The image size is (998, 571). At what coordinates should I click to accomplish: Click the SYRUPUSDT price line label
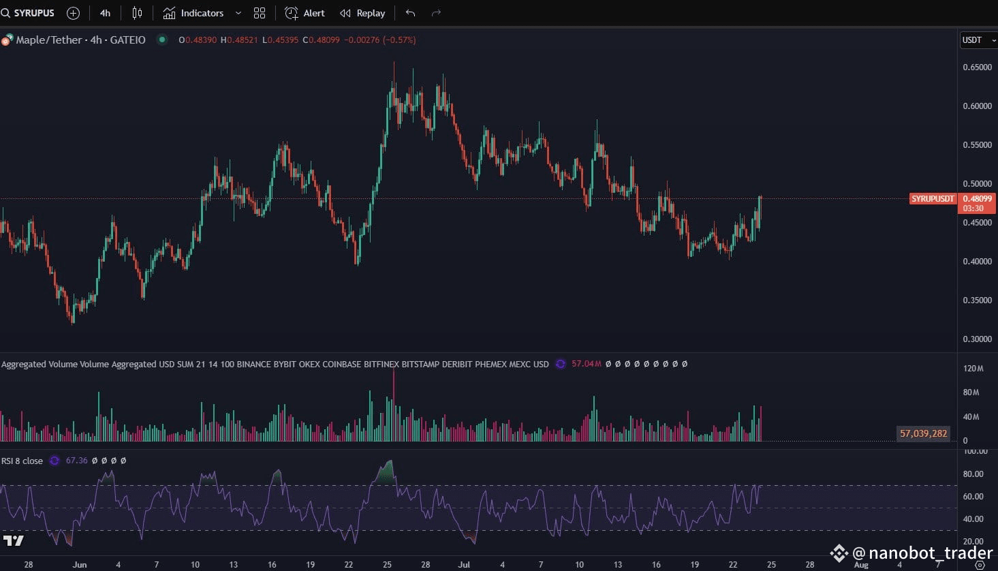(933, 199)
